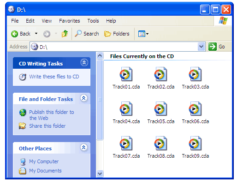Click the CD Writing Tasks header title

point(41,64)
